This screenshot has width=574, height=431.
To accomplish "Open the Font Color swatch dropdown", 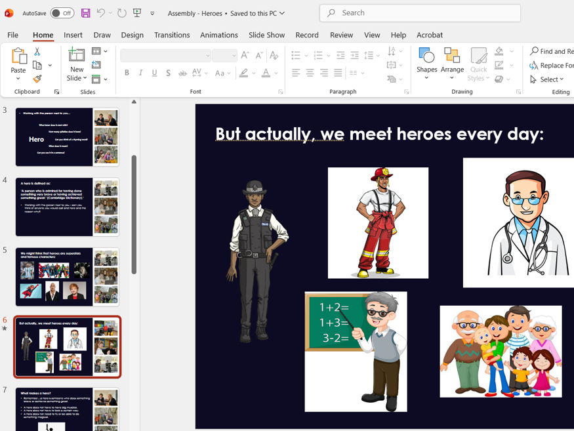I will pyautogui.click(x=275, y=73).
